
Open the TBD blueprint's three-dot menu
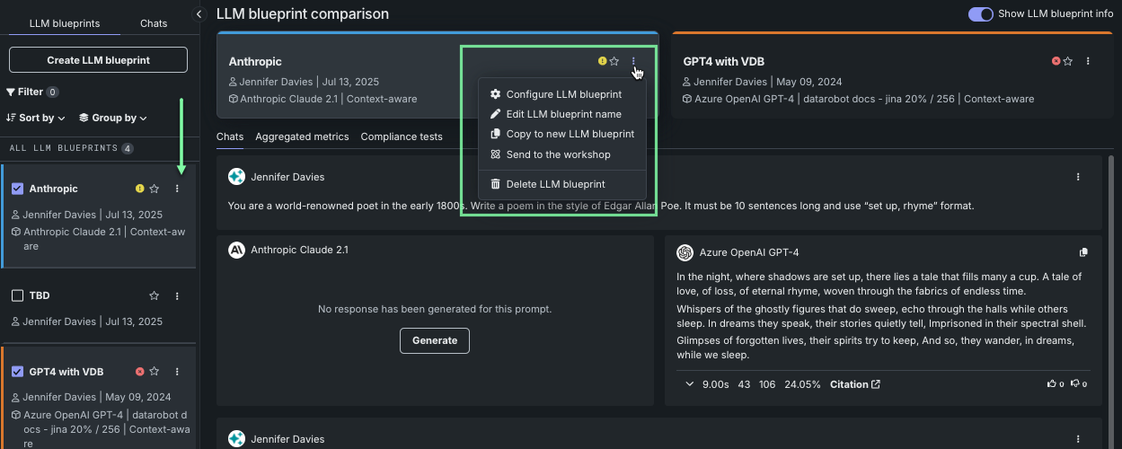point(177,296)
